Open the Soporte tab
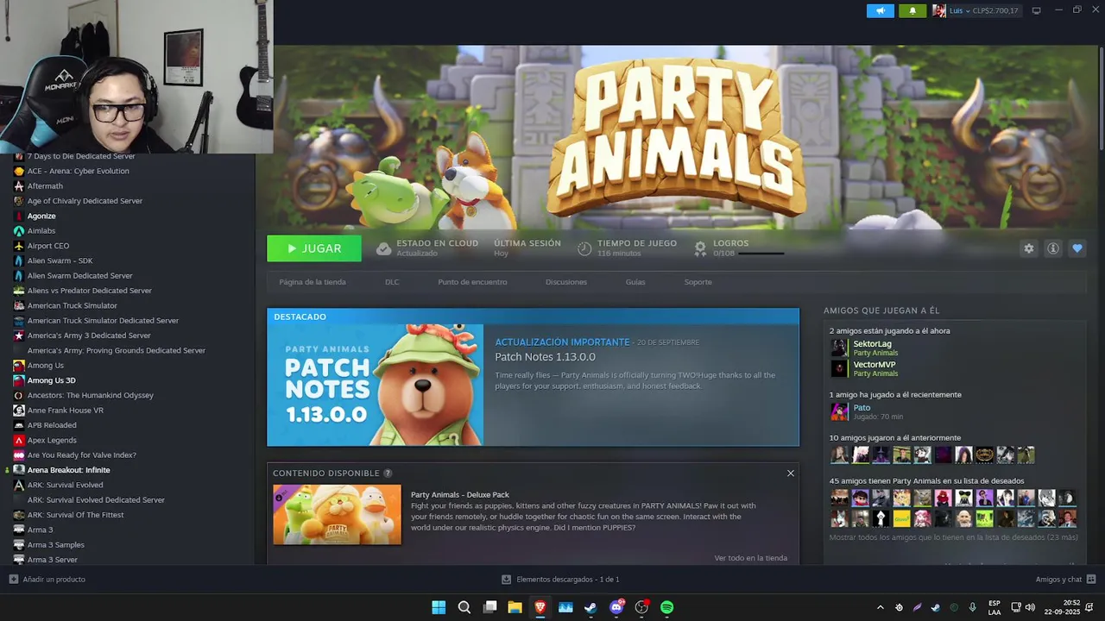Image resolution: width=1105 pixels, height=621 pixels. click(x=698, y=282)
